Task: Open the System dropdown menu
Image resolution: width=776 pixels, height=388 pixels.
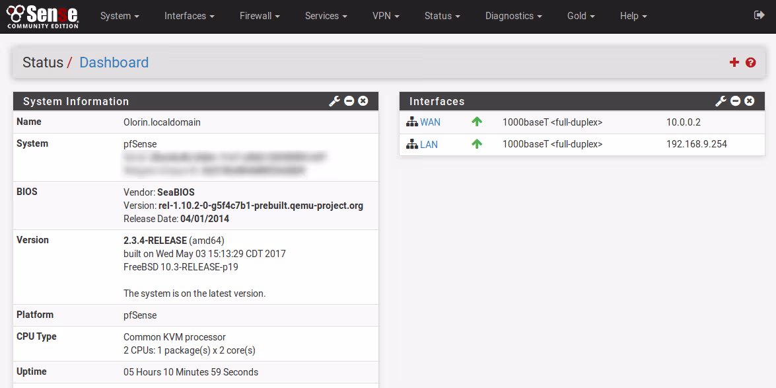Action: tap(120, 16)
